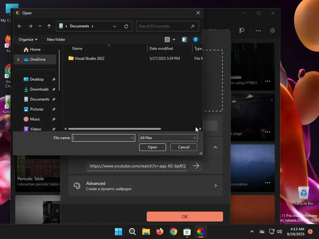Create a New folder
Viewport: 319px width, 239px height.
pos(56,40)
